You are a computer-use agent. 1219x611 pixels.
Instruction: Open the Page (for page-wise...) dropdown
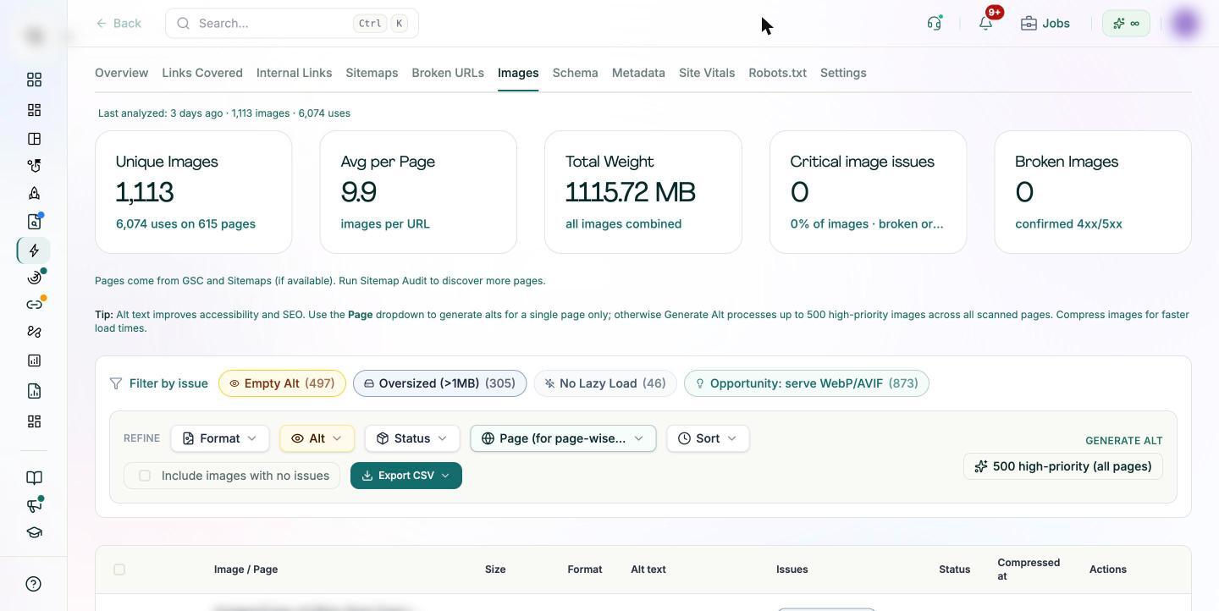[x=564, y=438]
